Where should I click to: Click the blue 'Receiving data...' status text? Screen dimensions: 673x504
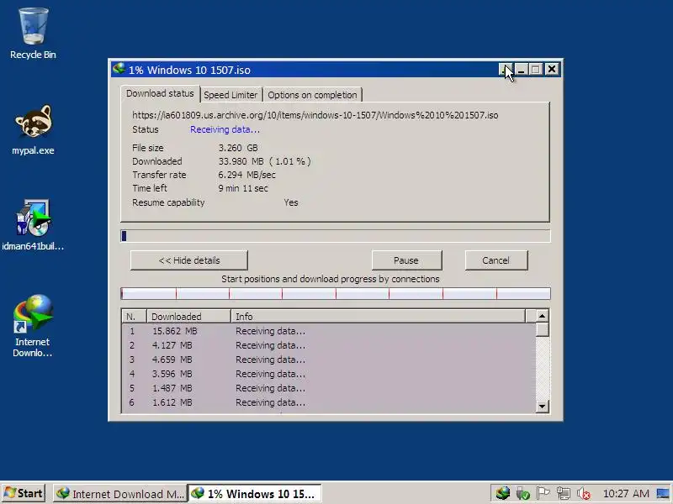[x=225, y=129]
